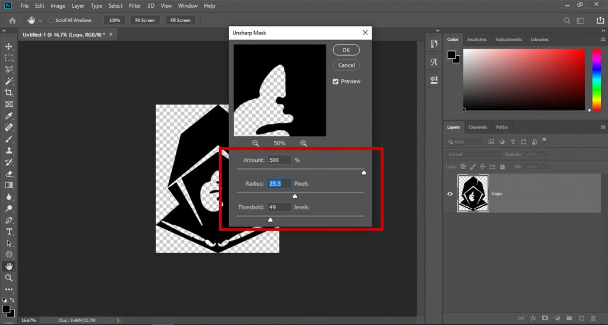Toggle Scroll All Windows checkbox

(x=51, y=20)
